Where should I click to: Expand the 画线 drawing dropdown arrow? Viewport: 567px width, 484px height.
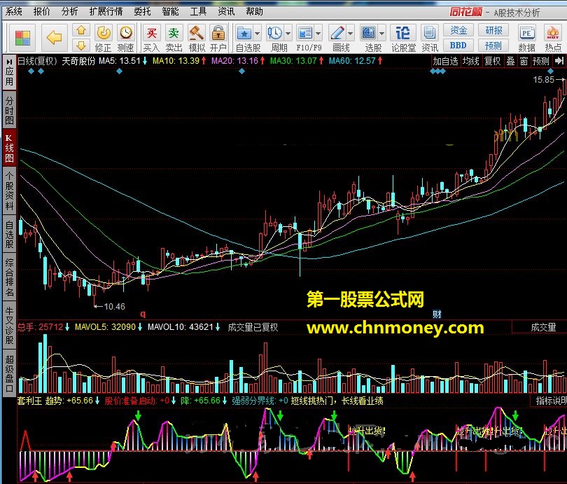[x=351, y=34]
